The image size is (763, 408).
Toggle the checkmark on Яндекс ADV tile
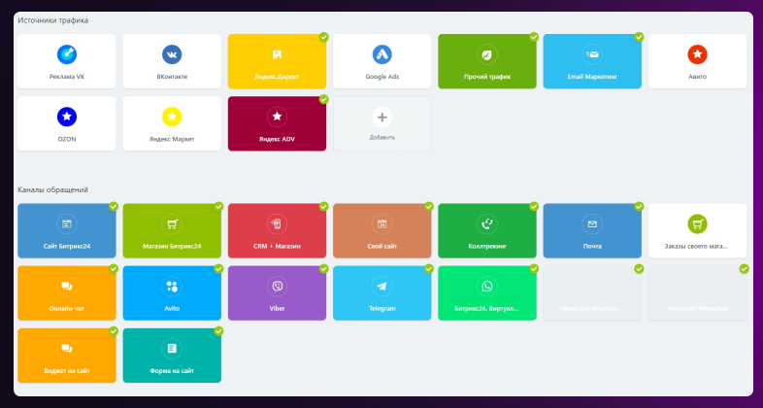coord(323,99)
